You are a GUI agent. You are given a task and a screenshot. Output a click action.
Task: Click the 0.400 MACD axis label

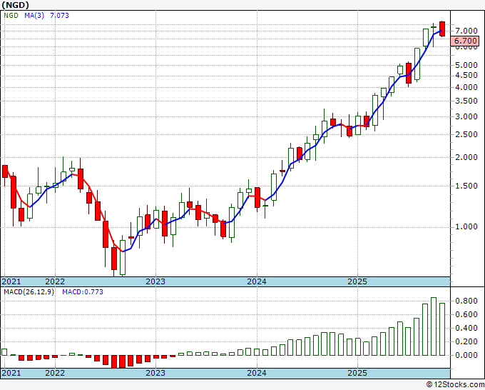coord(466,329)
